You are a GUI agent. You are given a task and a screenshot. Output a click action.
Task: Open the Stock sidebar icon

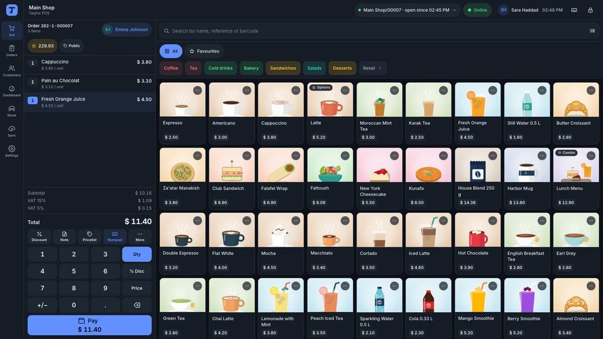[11, 111]
